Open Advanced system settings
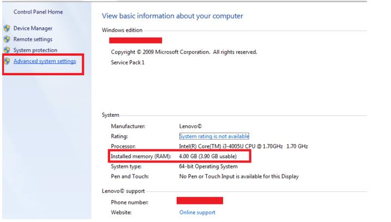This screenshot has height=222, width=391. point(45,61)
